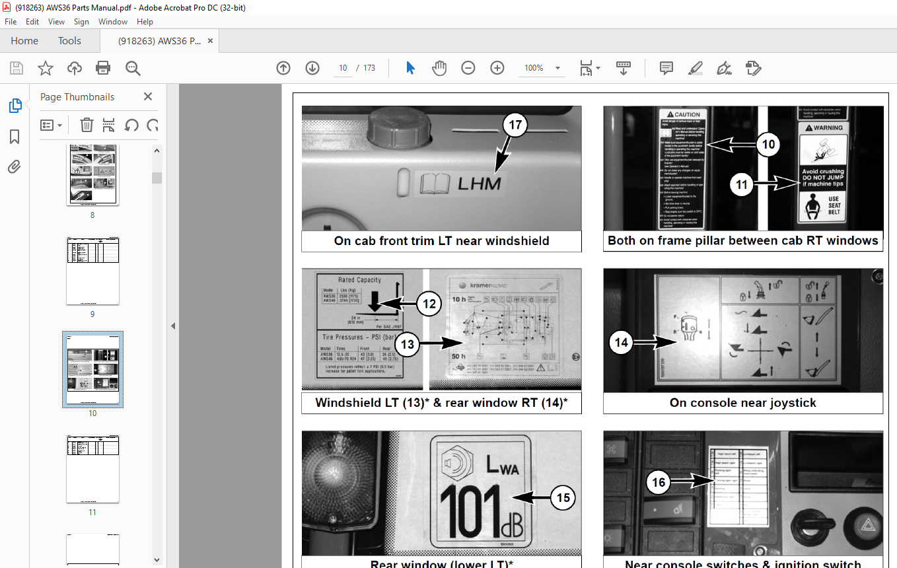
Task: Switch to the Home tab
Action: point(24,41)
